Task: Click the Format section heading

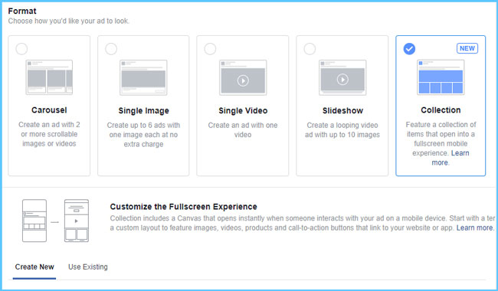Action: click(x=22, y=11)
